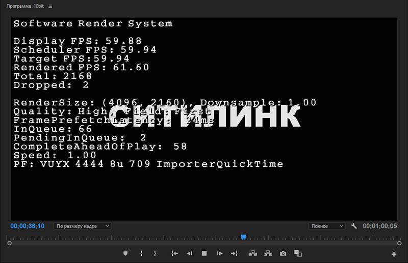Click the 'Software Render System' heading text
This screenshot has height=263, width=408.
point(93,23)
